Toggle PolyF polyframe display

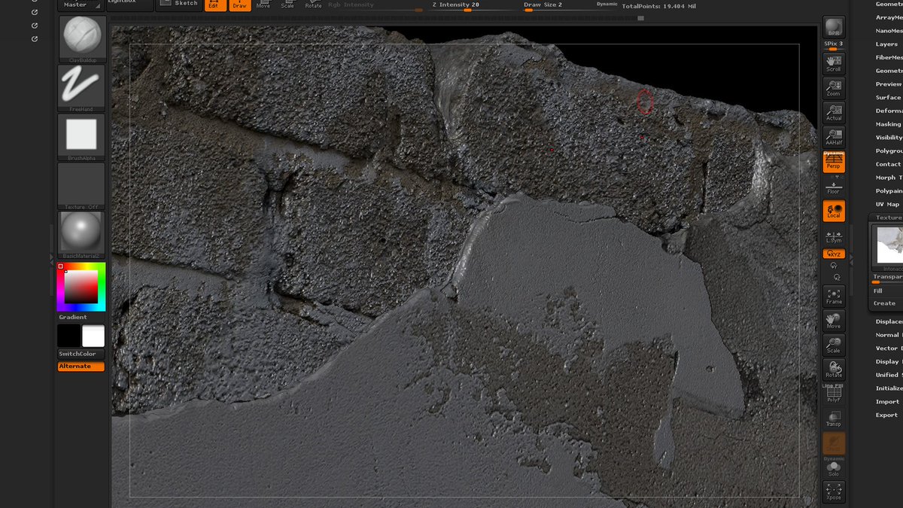pyautogui.click(x=834, y=394)
